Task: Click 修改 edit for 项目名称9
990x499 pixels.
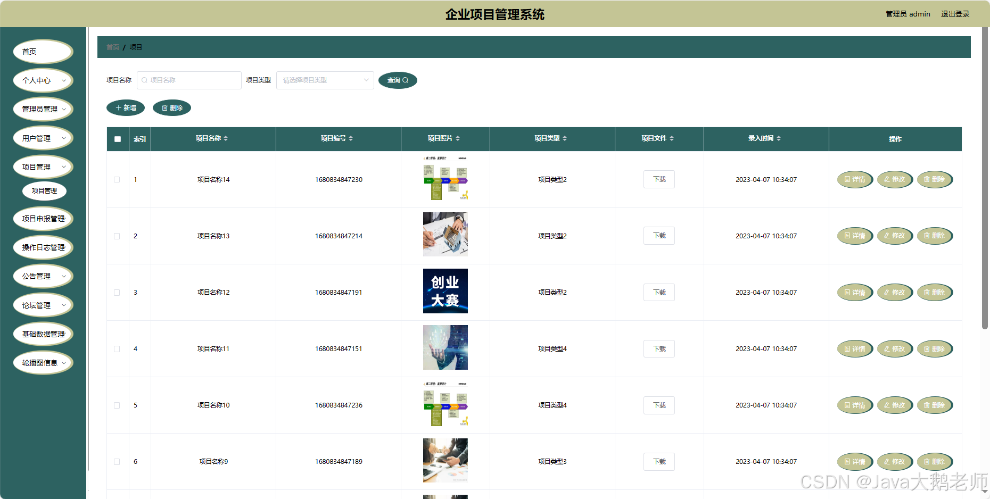Action: [895, 462]
